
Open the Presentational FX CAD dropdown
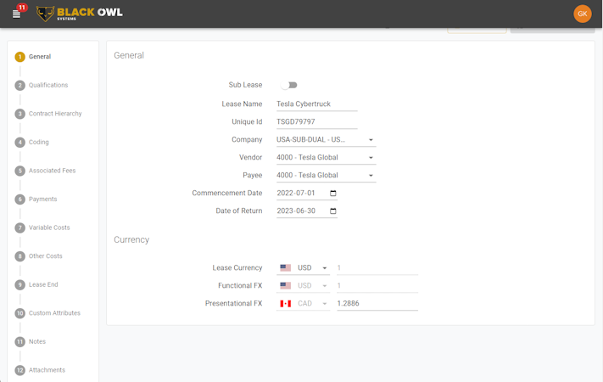click(303, 303)
